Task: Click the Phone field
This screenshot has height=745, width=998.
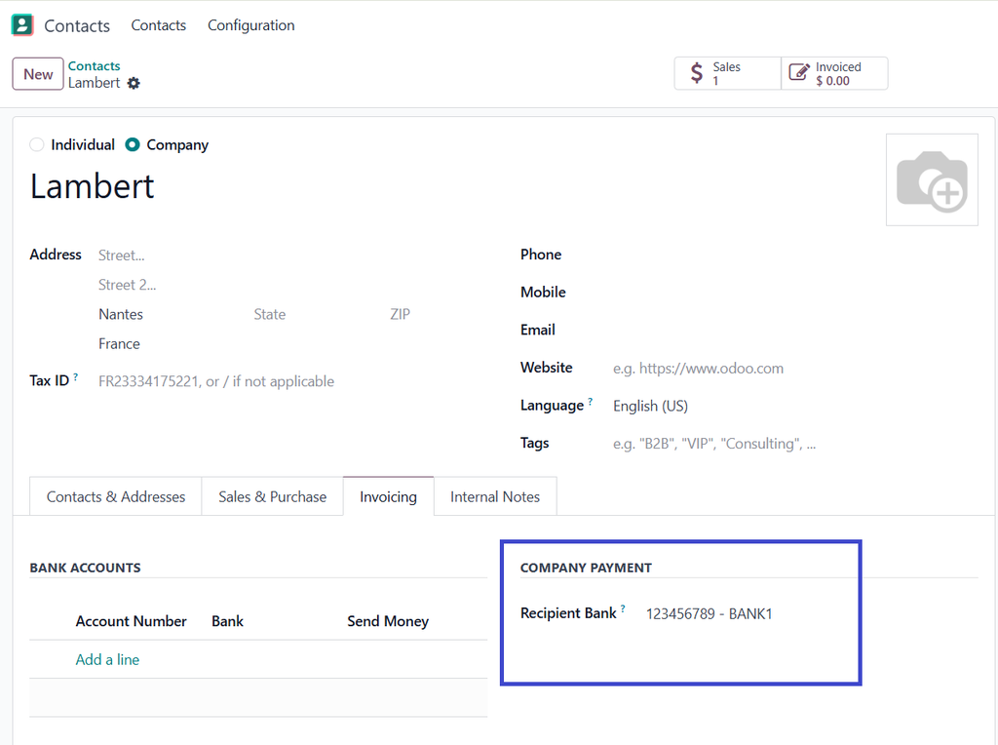Action: (795, 255)
